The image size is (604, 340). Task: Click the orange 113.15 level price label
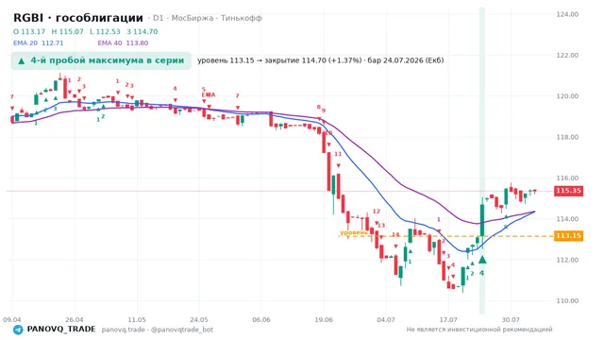coord(568,235)
